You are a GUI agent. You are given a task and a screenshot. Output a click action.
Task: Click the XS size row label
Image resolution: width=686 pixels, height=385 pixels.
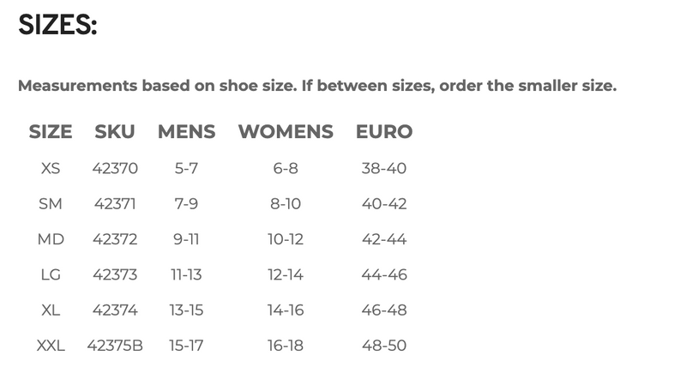click(x=51, y=168)
